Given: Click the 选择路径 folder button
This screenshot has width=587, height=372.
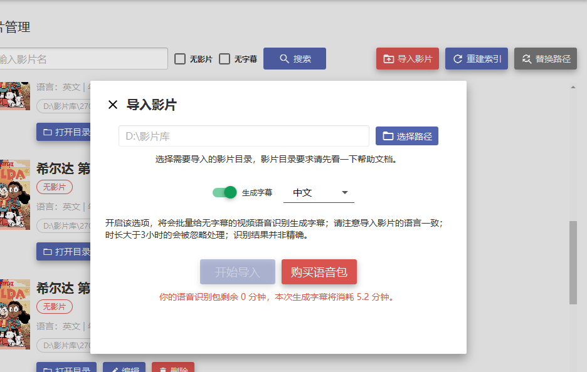Looking at the screenshot, I should [406, 136].
